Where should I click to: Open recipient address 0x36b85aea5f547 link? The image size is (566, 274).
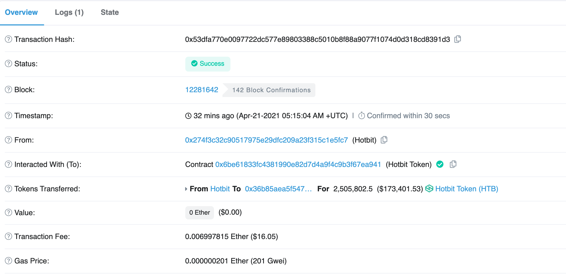[278, 189]
